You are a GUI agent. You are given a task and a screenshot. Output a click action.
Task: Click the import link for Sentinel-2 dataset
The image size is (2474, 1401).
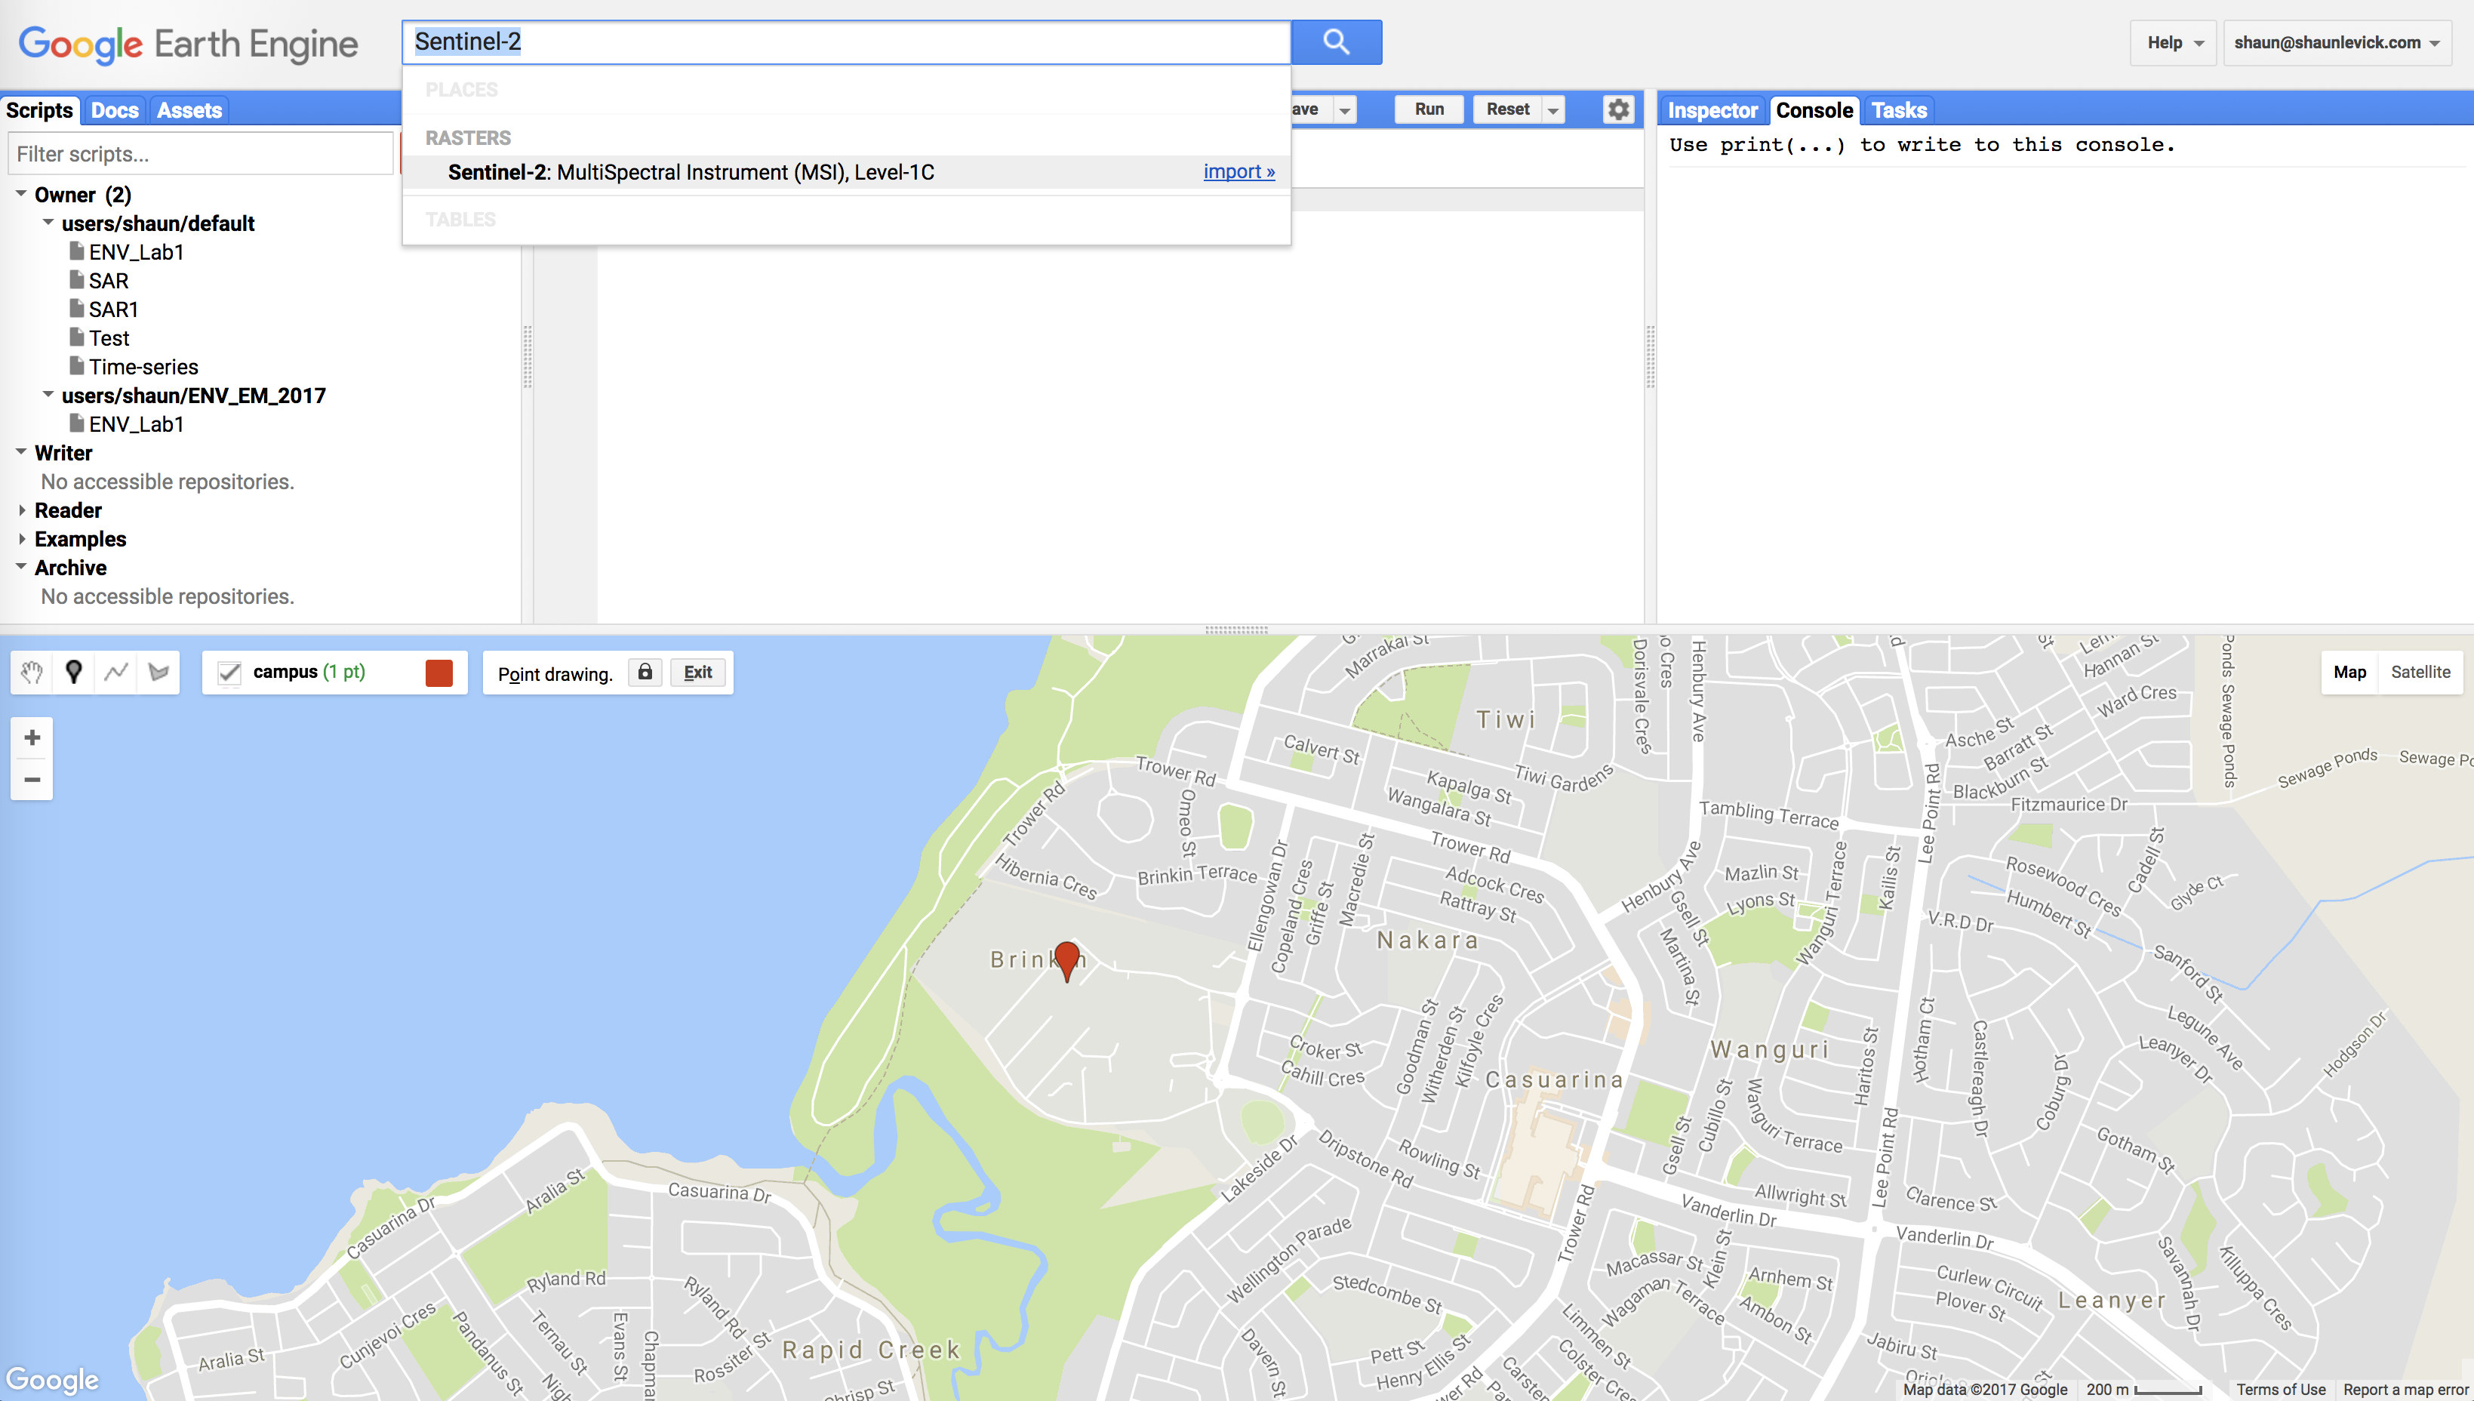coord(1237,170)
